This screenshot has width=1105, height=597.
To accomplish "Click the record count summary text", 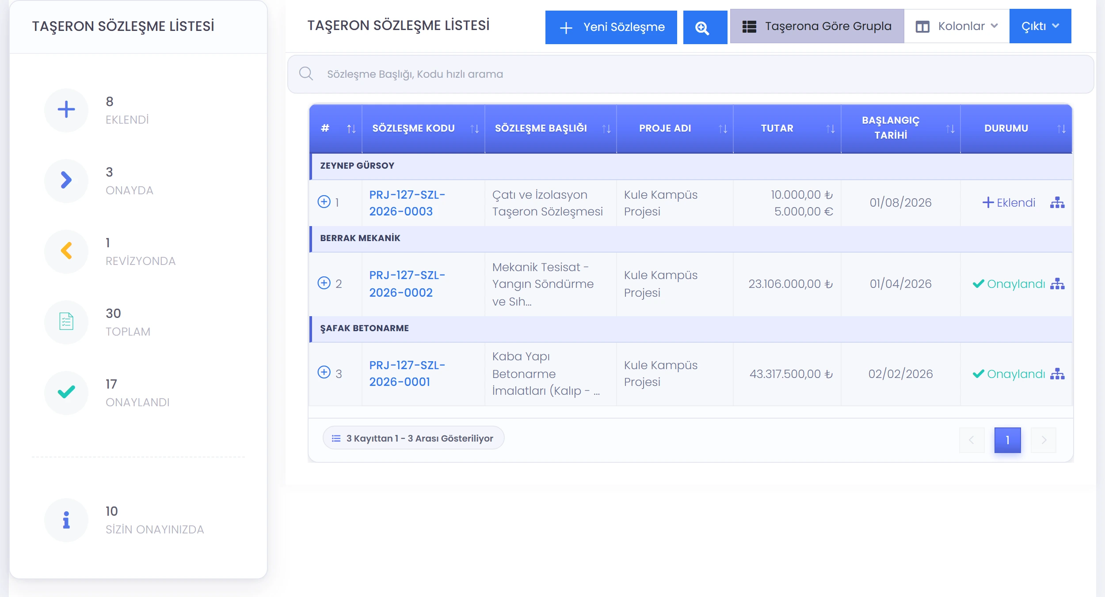I will click(419, 438).
